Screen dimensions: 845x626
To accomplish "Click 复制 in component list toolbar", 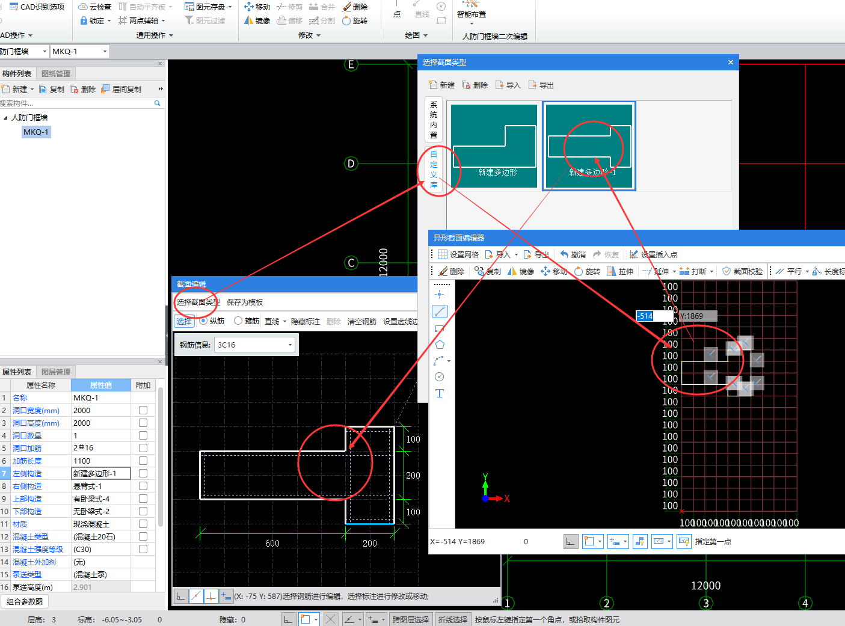I will (52, 89).
